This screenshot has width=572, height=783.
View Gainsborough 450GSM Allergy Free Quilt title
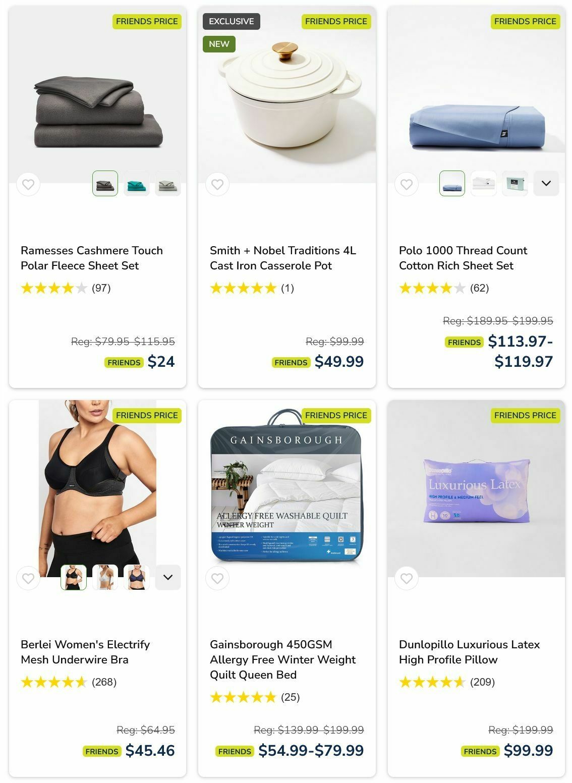pos(282,659)
